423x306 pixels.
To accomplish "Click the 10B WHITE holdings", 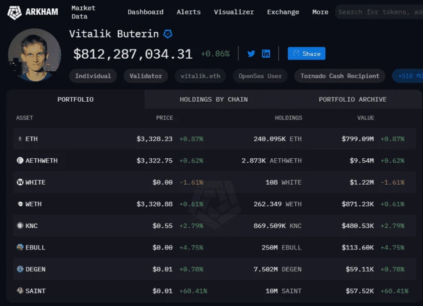I will coord(284,182).
